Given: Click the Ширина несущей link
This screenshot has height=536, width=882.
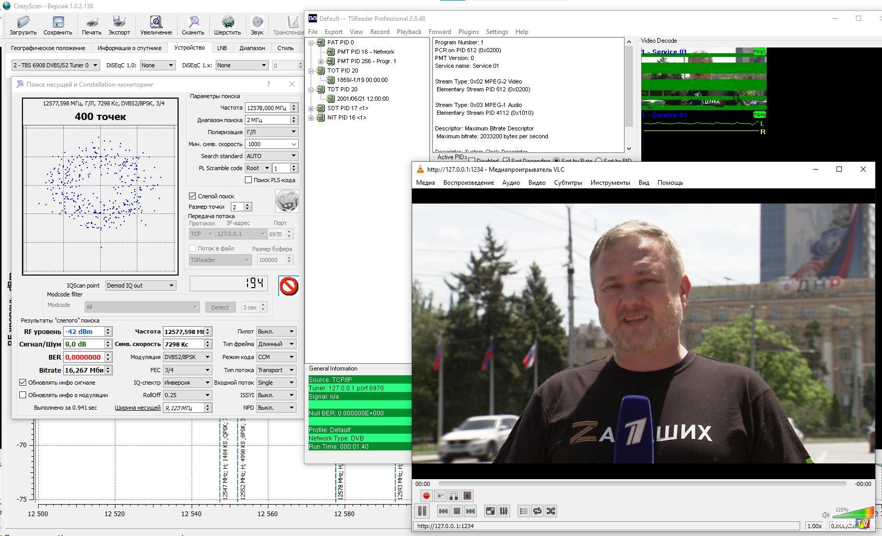Looking at the screenshot, I should (x=137, y=408).
